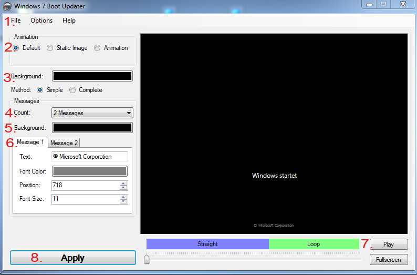This screenshot has height=275, width=417.
Task: Minimize the Boot Updater window
Action: click(x=369, y=5)
